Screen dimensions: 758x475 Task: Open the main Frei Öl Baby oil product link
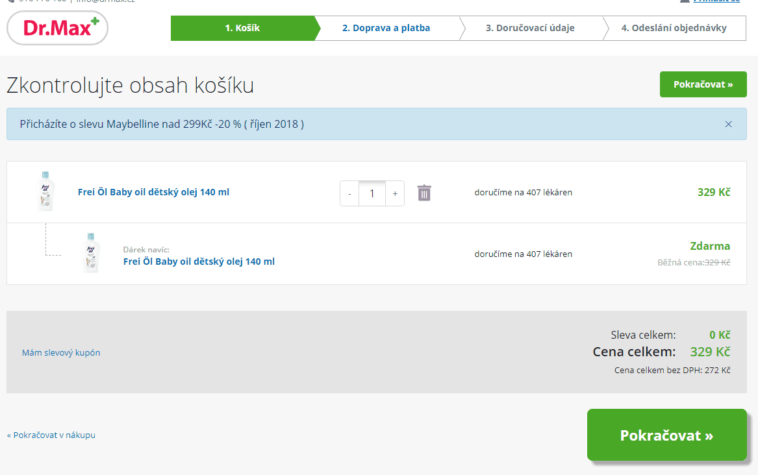[154, 192]
